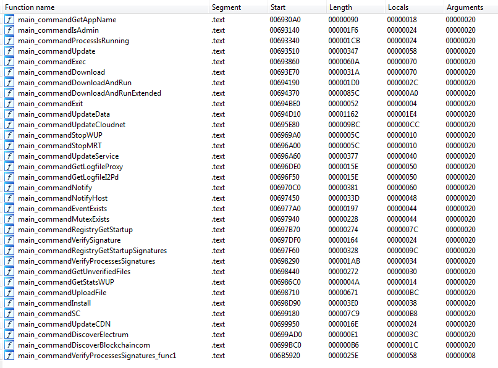Select main_commandIsAdmin in the function list
Screen dimensions: 498x368
[58, 30]
